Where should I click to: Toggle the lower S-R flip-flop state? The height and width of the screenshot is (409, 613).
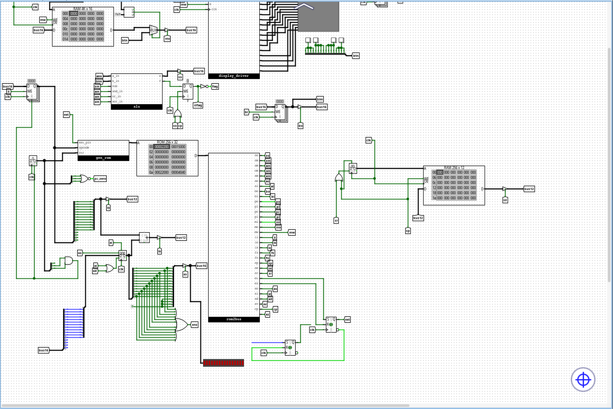(x=290, y=348)
